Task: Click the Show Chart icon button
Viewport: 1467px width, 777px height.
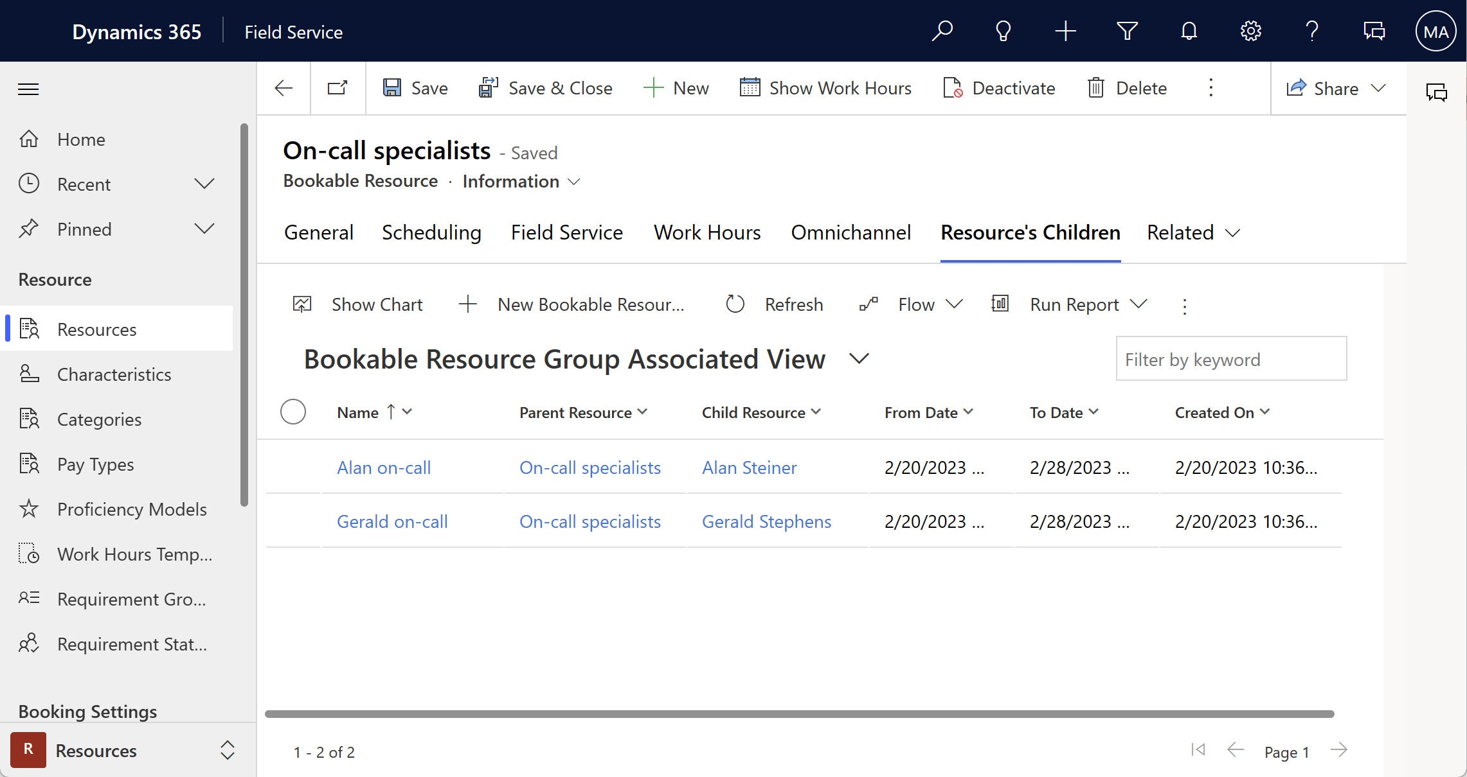Action: click(x=303, y=304)
